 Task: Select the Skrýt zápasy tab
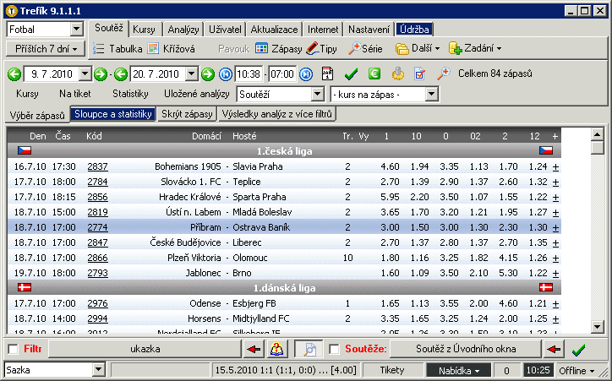tap(187, 114)
